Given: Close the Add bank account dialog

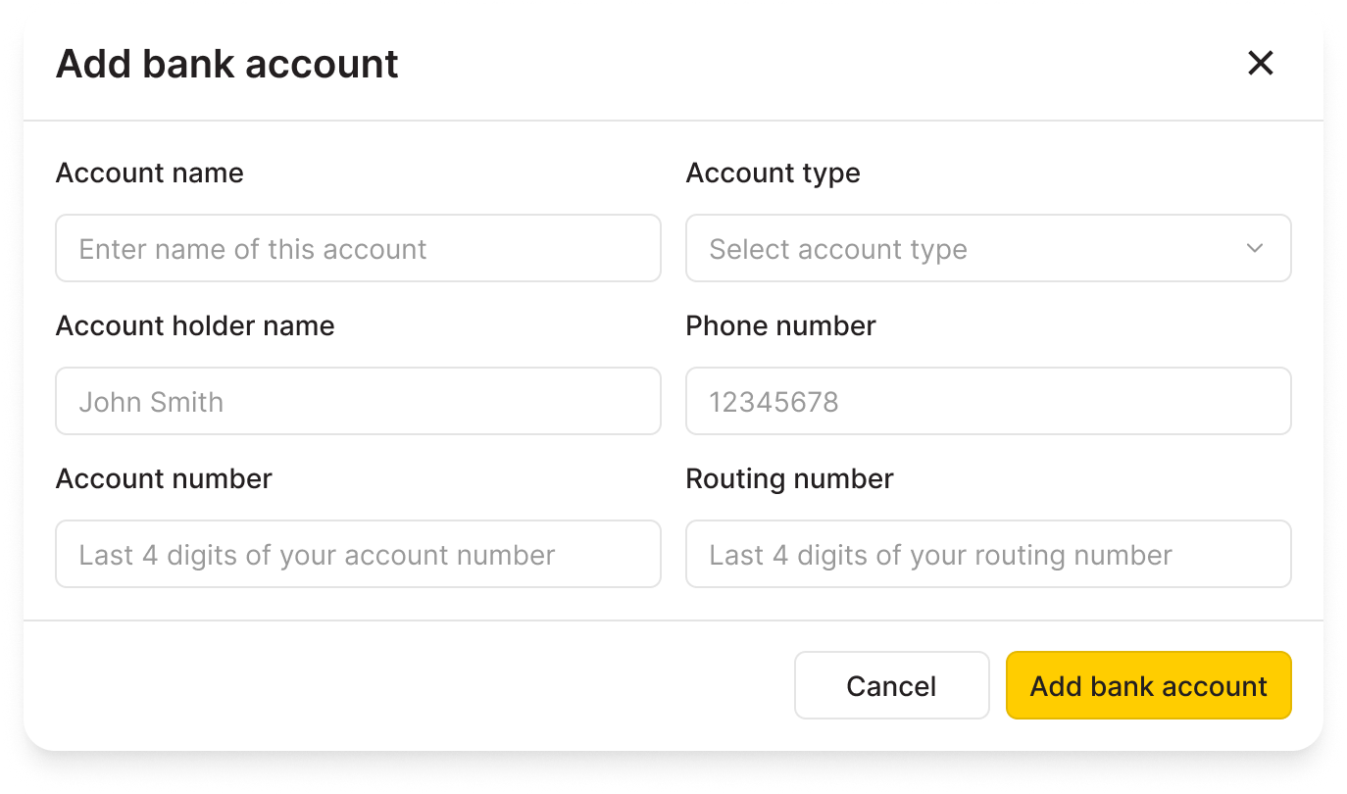Looking at the screenshot, I should tap(1260, 64).
